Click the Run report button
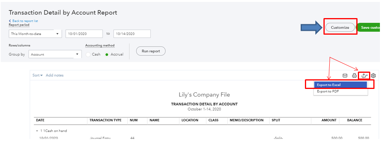The width and height of the screenshot is (383, 154). click(x=151, y=51)
